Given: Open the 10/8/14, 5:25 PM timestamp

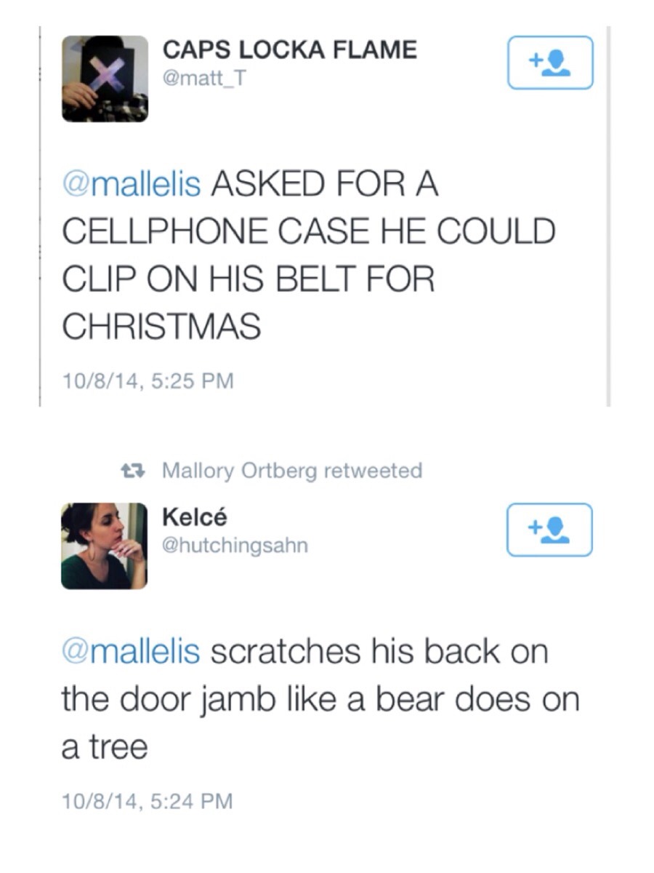Looking at the screenshot, I should [x=148, y=380].
